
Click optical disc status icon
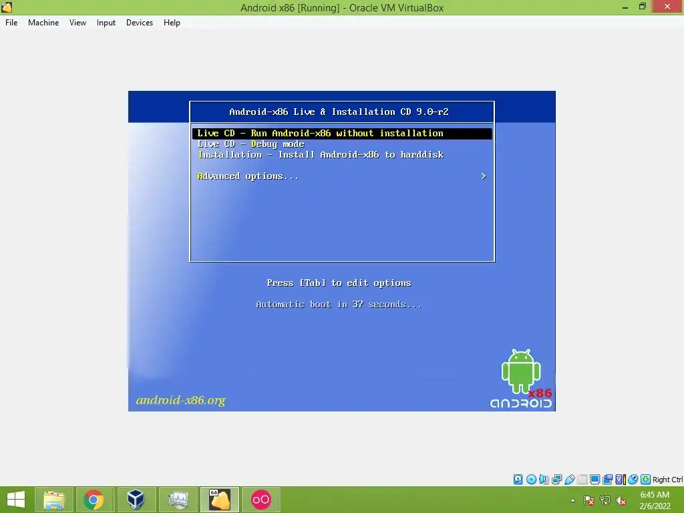(531, 480)
